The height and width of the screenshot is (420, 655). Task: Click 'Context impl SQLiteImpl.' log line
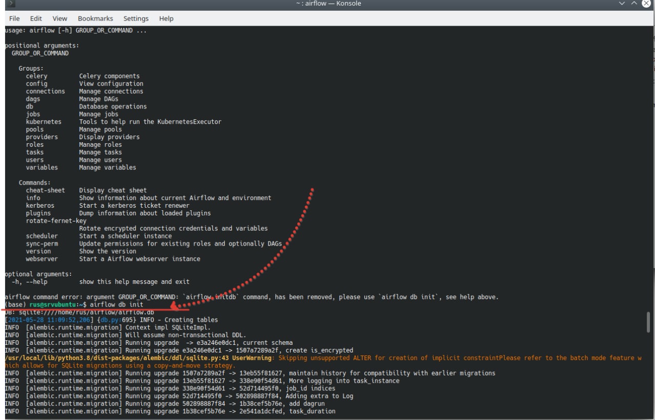(x=168, y=327)
